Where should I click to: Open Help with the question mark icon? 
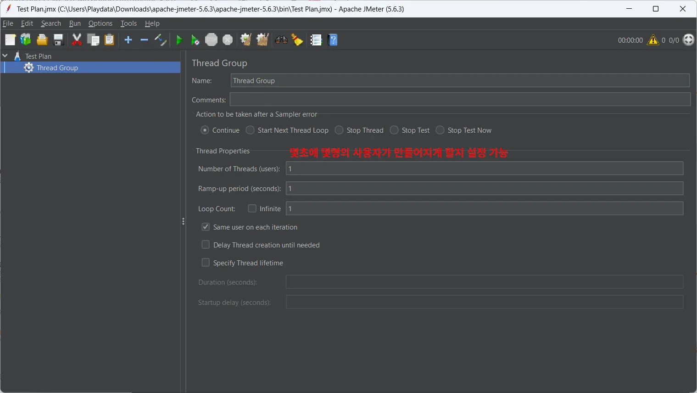coord(333,40)
